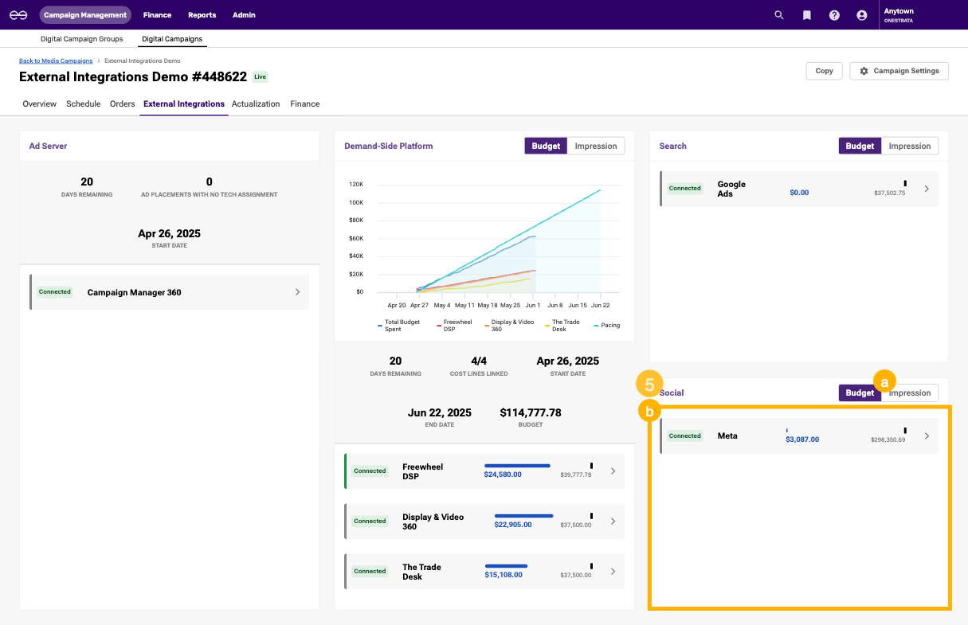The width and height of the screenshot is (968, 625).
Task: Open the Actualization tab
Action: (256, 104)
